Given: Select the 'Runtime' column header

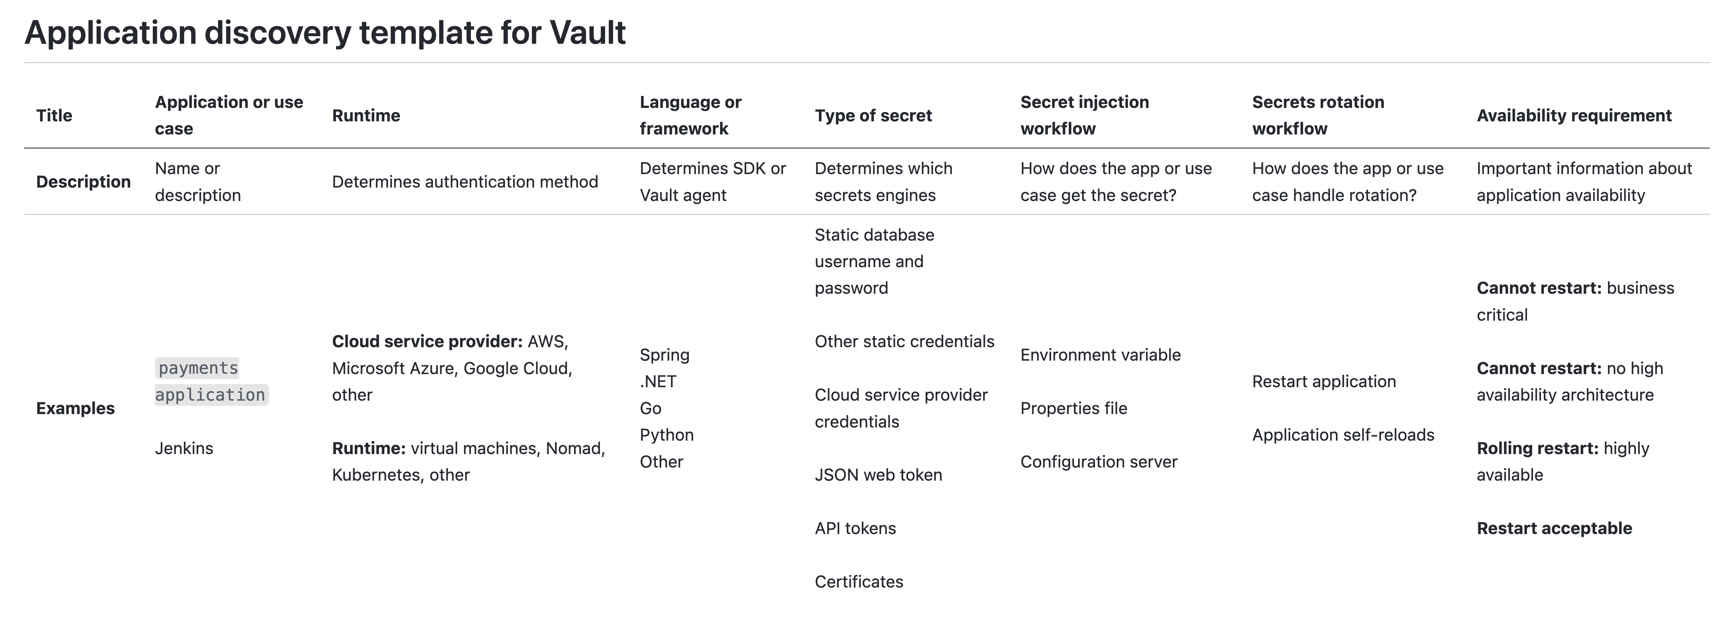Looking at the screenshot, I should click(366, 116).
